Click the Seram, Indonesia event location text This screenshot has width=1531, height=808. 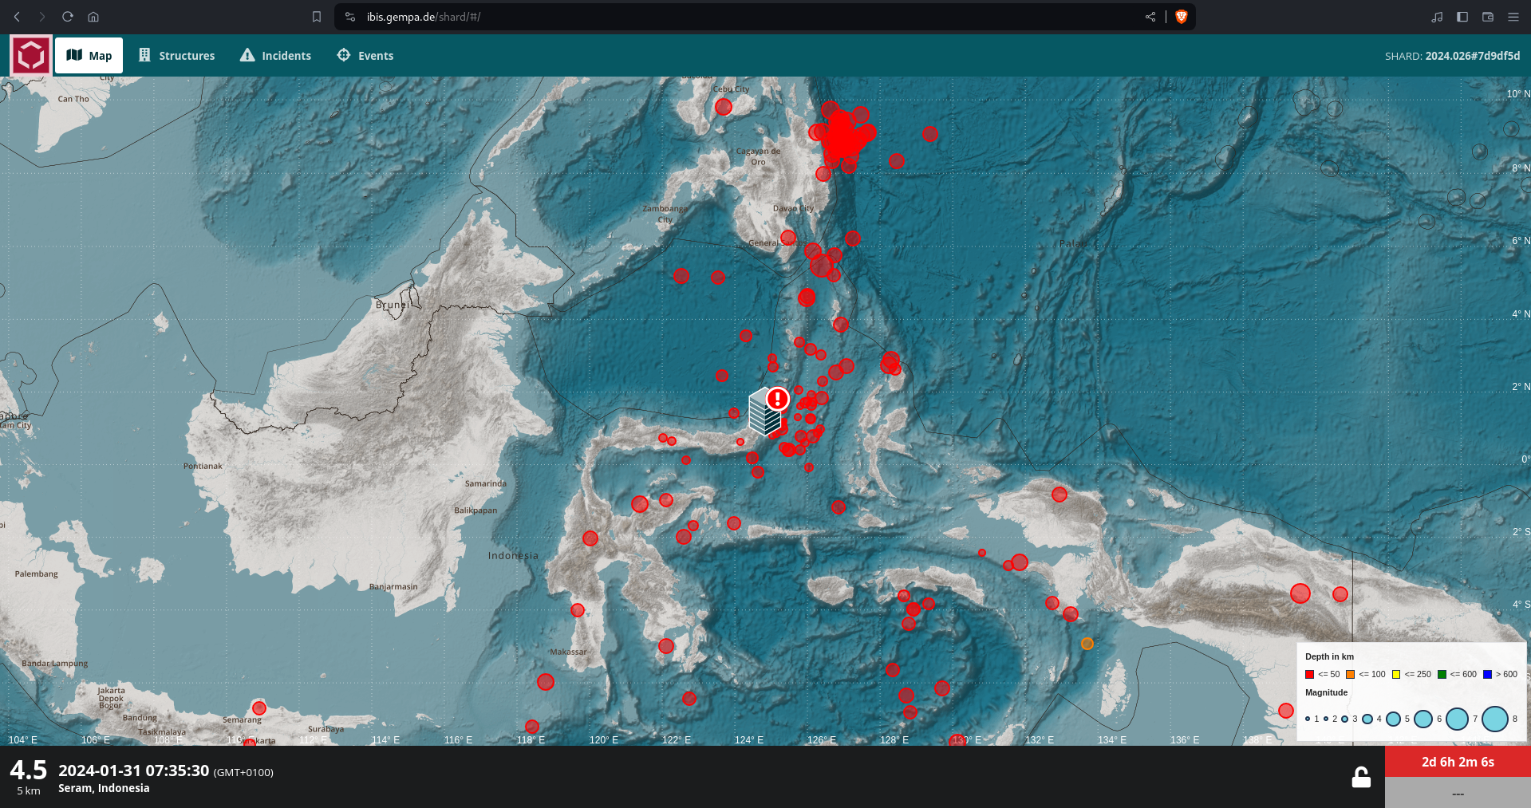(x=104, y=788)
